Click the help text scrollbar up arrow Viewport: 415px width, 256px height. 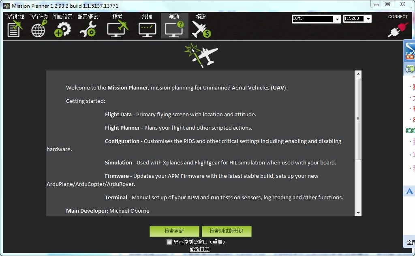(358, 74)
